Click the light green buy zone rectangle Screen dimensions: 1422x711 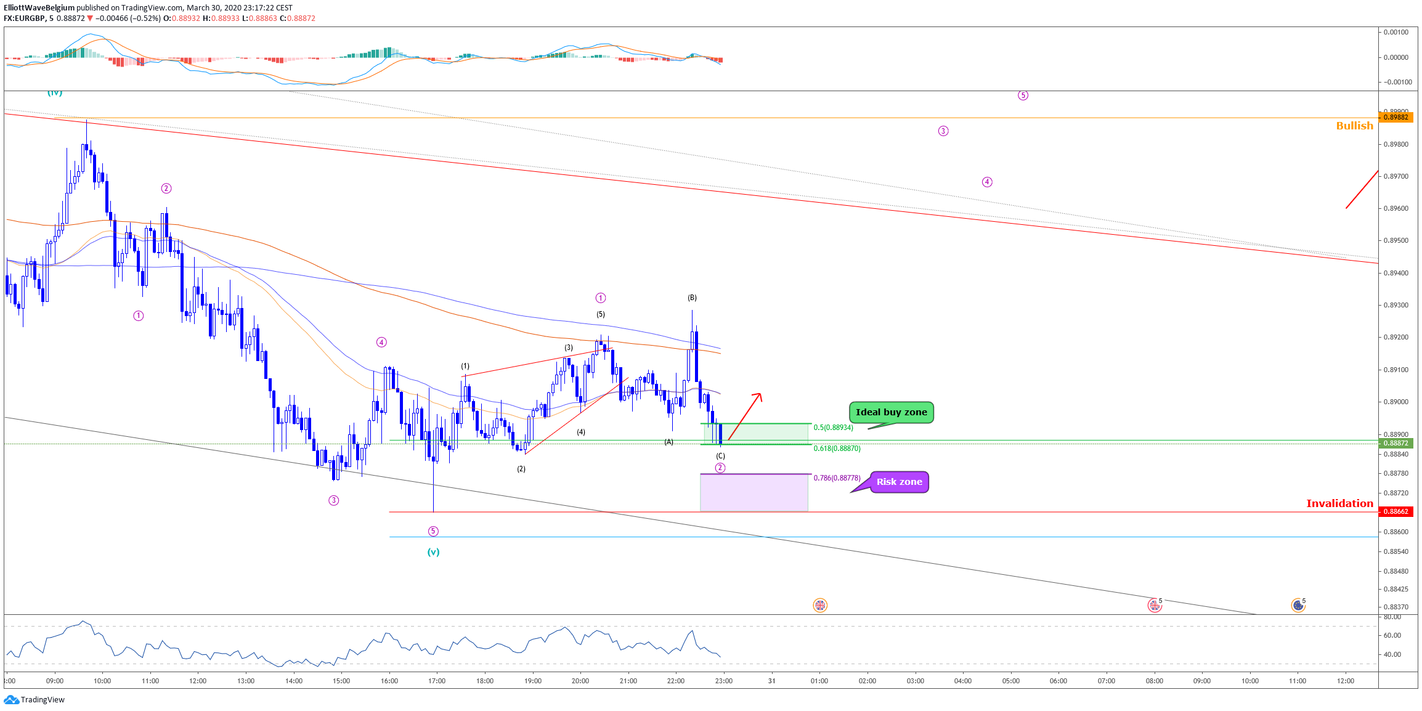point(755,434)
